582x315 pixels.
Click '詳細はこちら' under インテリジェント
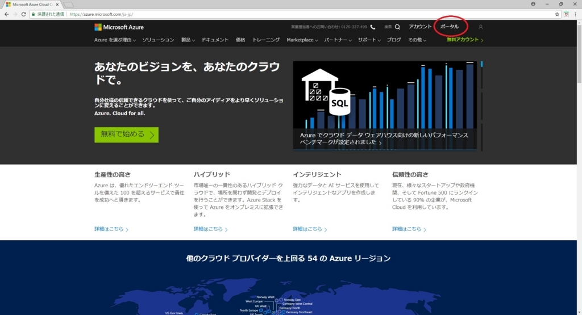tap(310, 229)
